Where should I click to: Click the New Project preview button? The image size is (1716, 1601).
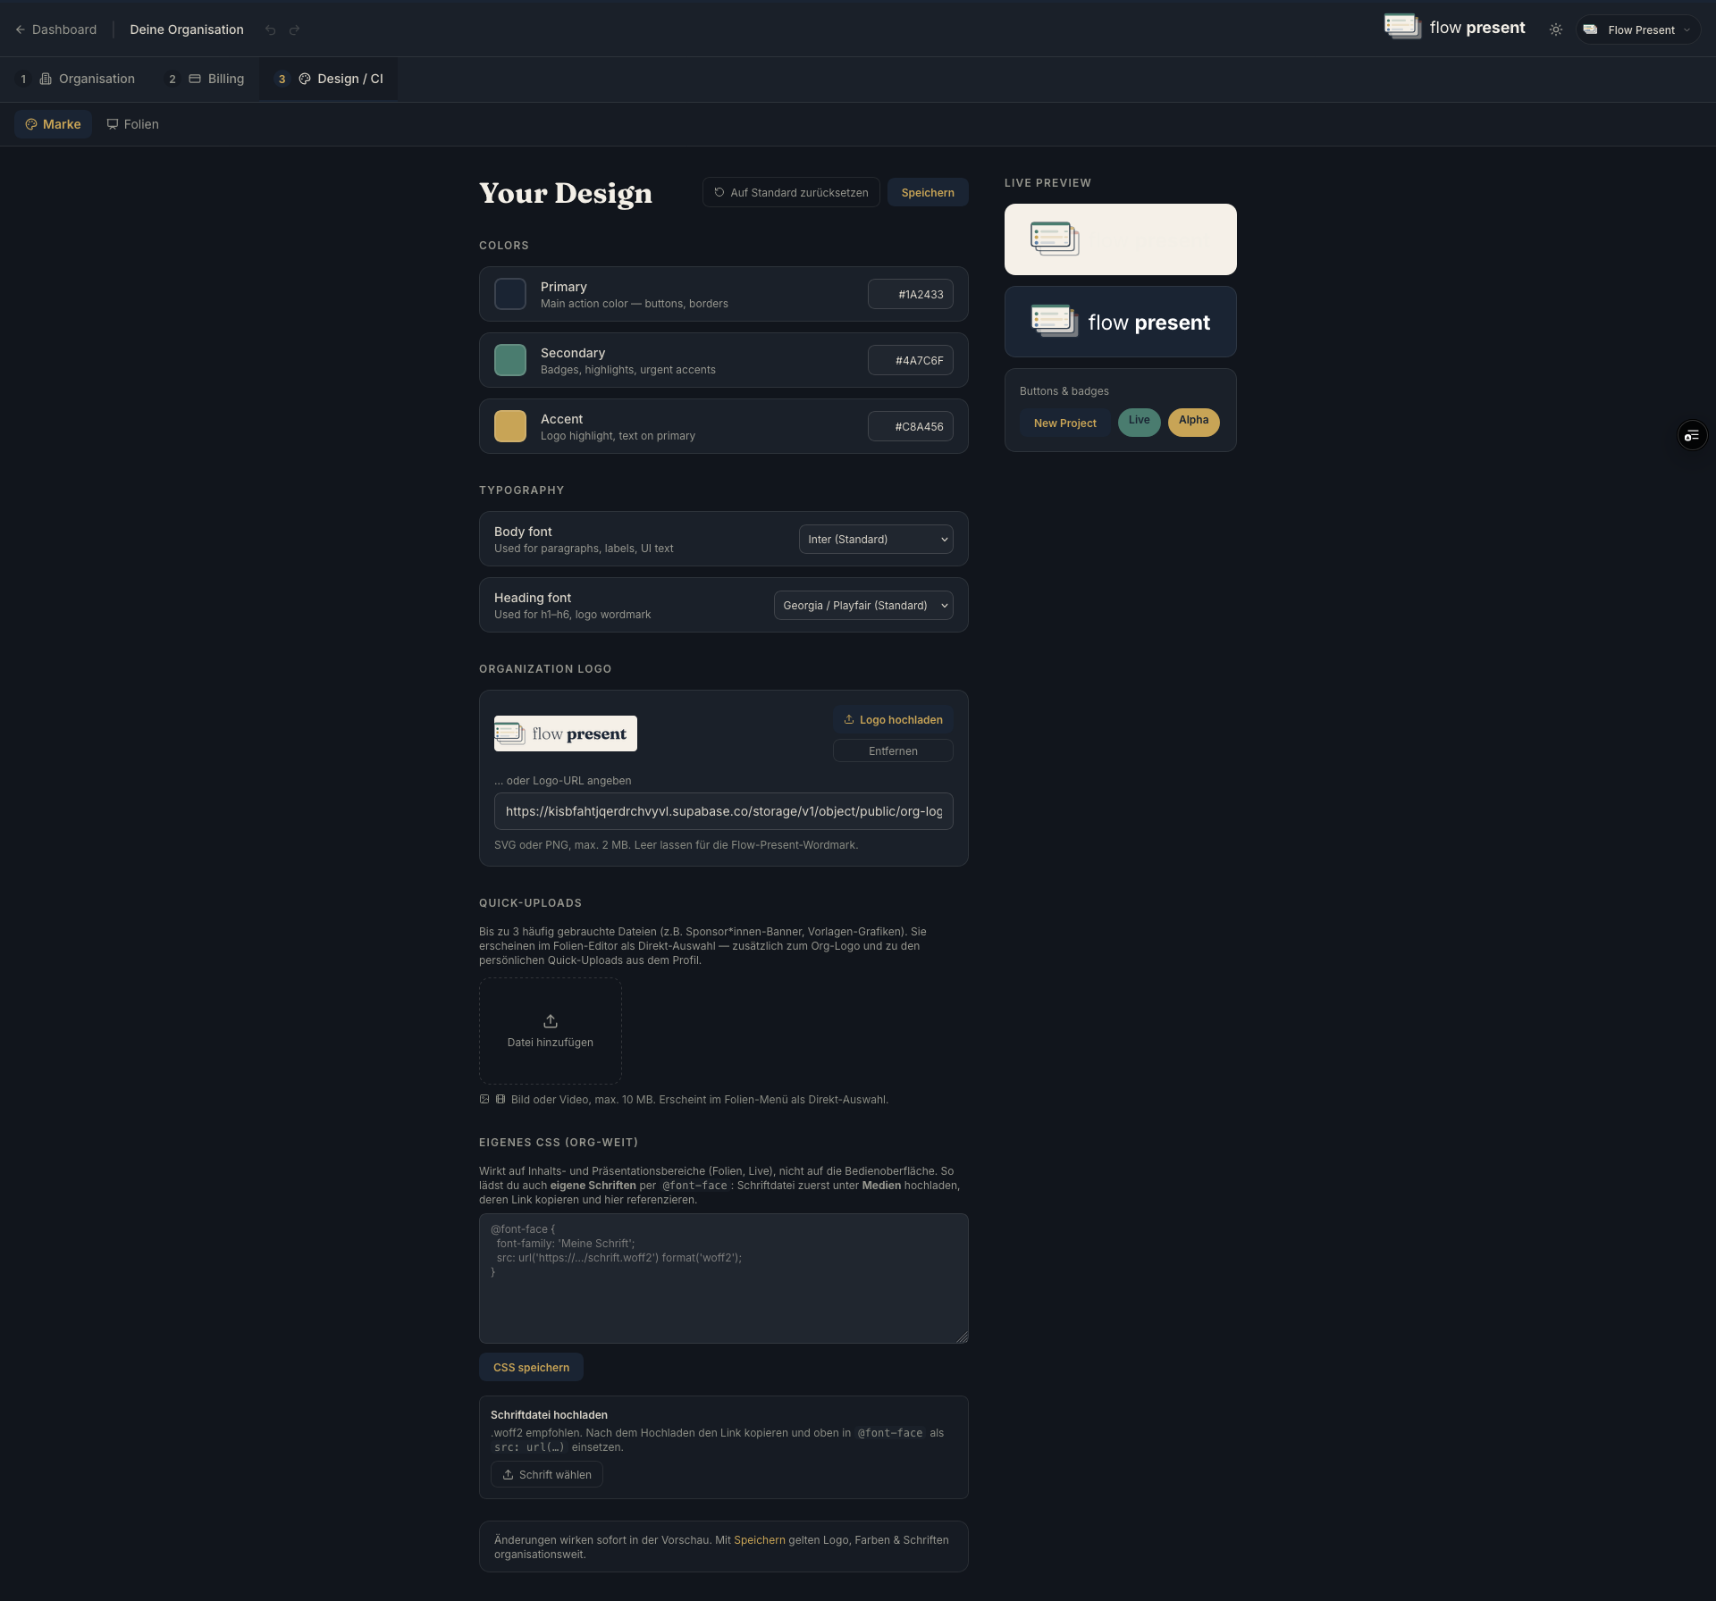[x=1065, y=423]
